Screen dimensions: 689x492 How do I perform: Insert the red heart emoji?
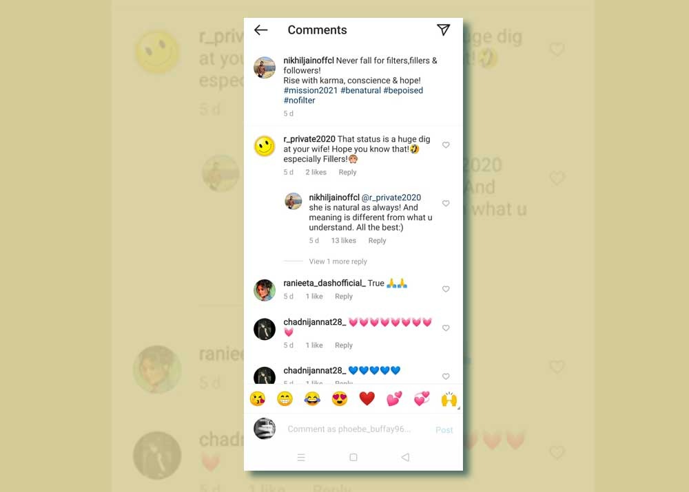point(367,398)
